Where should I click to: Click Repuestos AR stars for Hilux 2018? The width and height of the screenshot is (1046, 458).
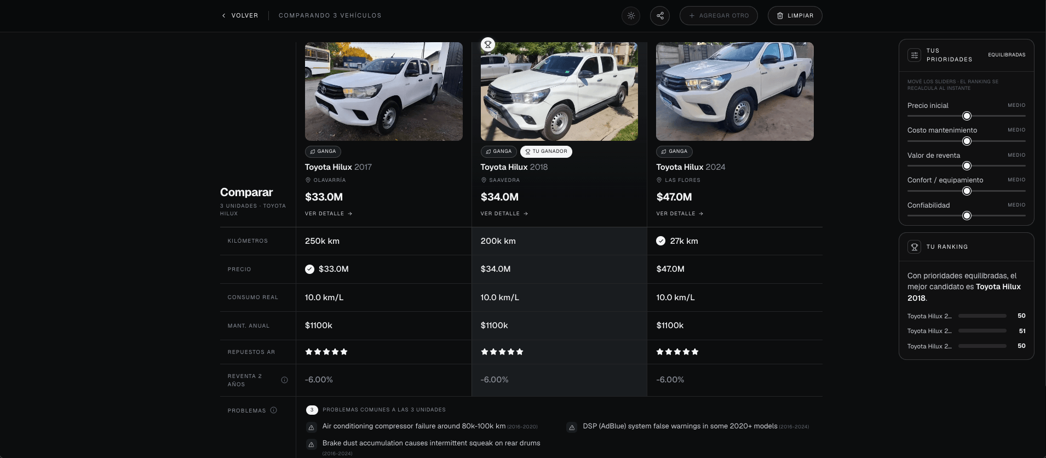pos(502,352)
